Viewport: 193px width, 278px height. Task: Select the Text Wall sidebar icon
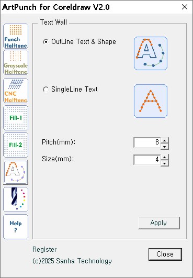(x=16, y=172)
